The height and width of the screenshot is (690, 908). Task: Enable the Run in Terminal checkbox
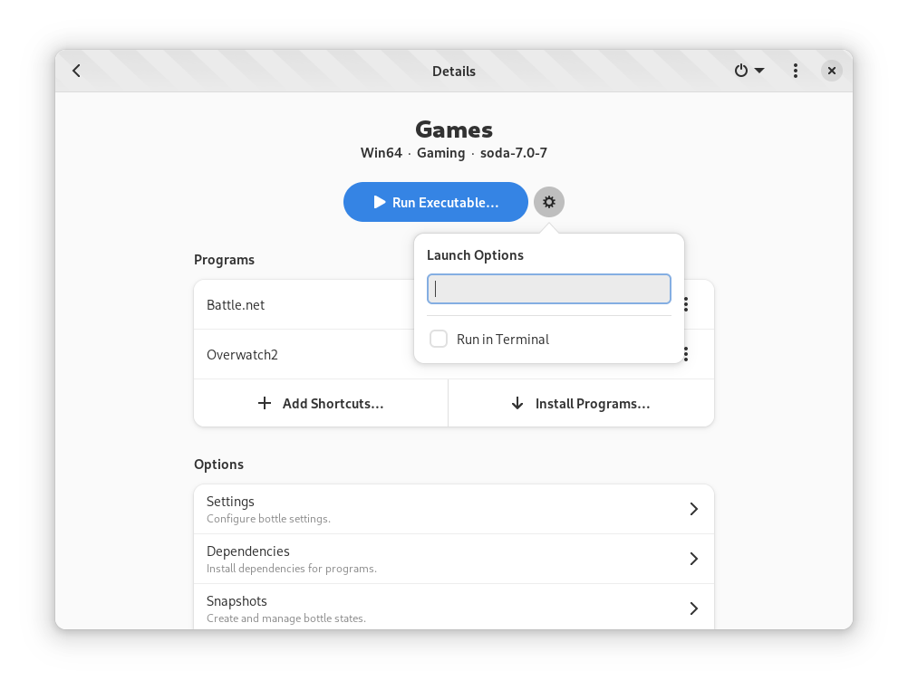click(439, 340)
